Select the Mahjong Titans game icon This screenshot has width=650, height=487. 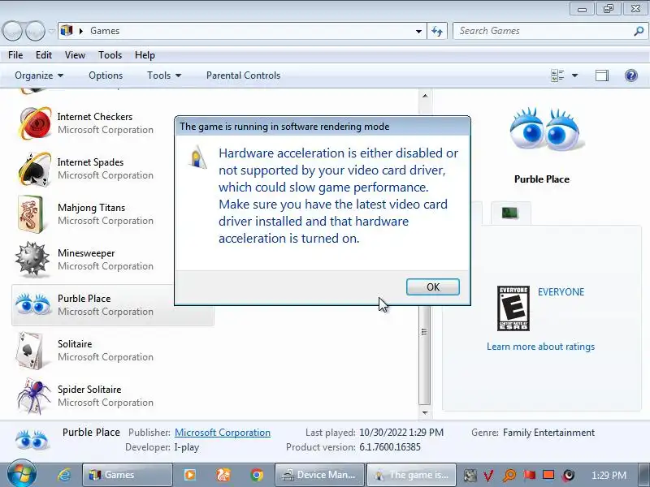(31, 214)
